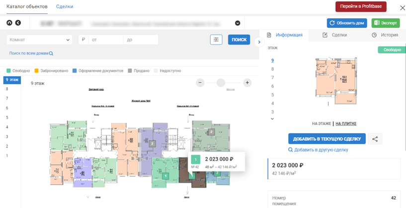The width and height of the screenshot is (406, 208).
Task: Click the magnifier icon beside 'Поиск по всем домам'
Action: click(51, 53)
